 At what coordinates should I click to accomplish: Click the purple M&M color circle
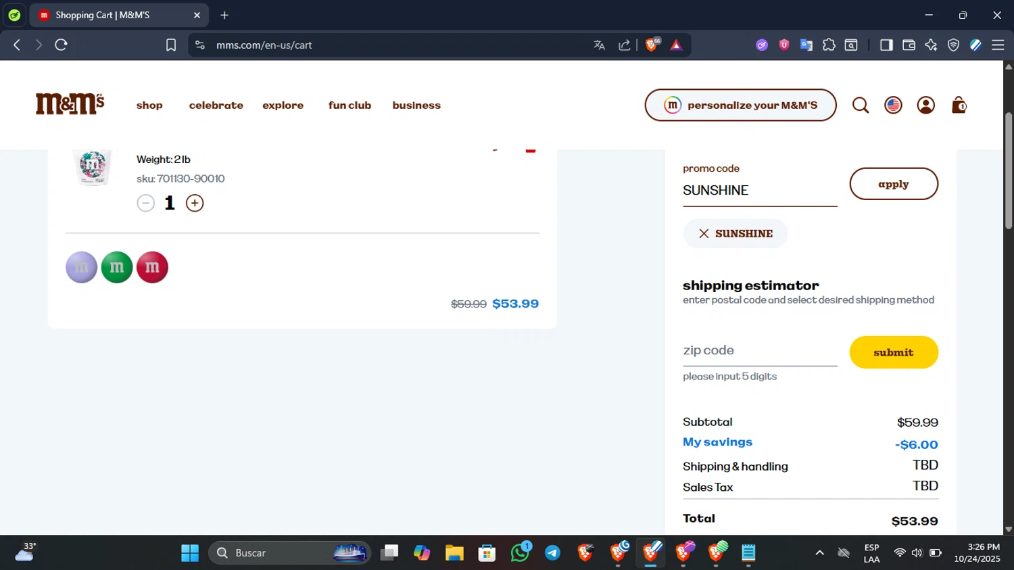click(x=81, y=267)
